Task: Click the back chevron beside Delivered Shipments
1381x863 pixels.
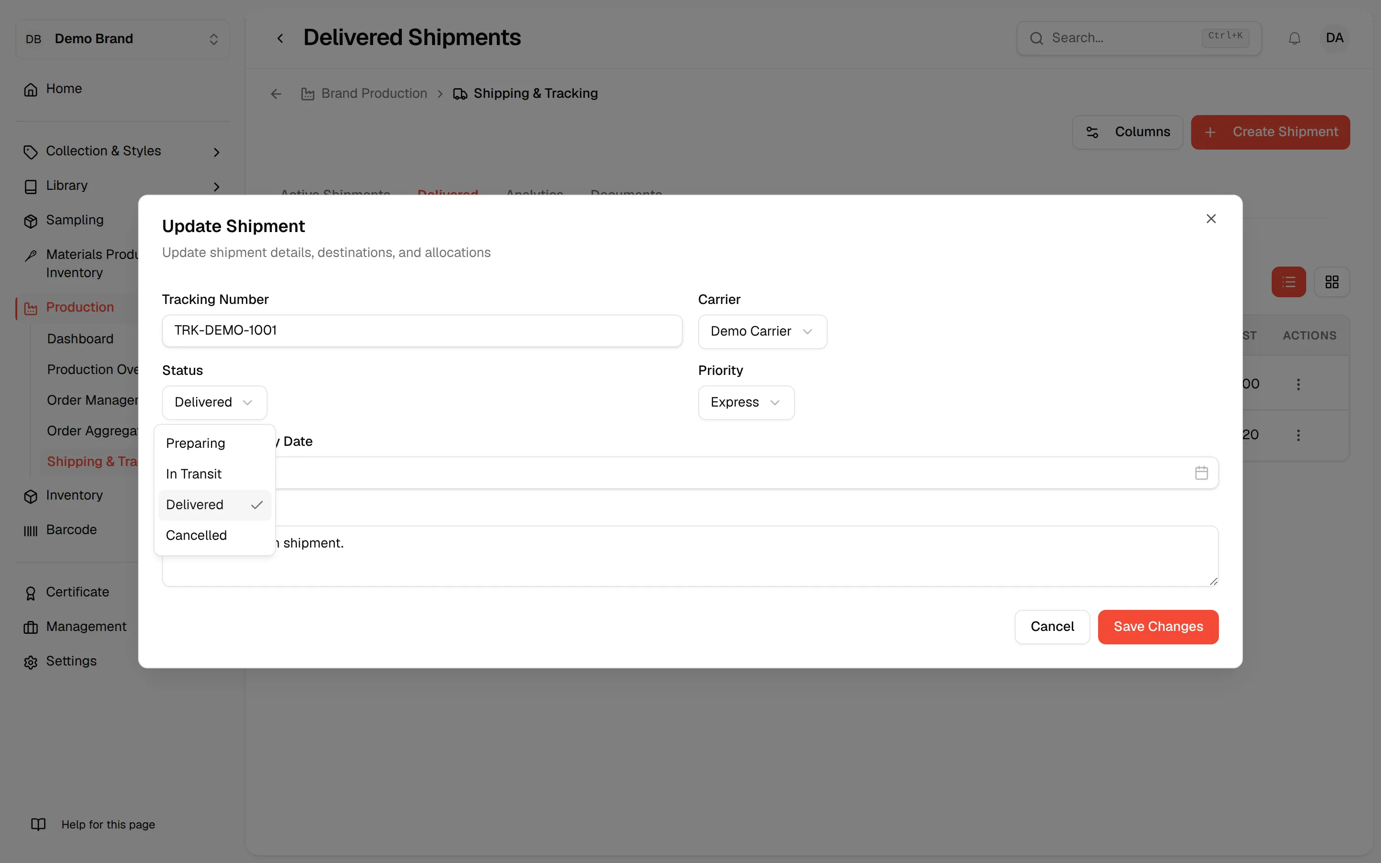Action: [280, 38]
